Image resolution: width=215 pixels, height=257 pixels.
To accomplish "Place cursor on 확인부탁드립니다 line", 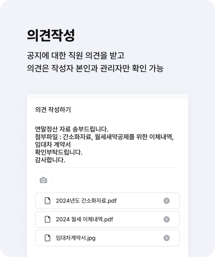I will pos(59,152).
